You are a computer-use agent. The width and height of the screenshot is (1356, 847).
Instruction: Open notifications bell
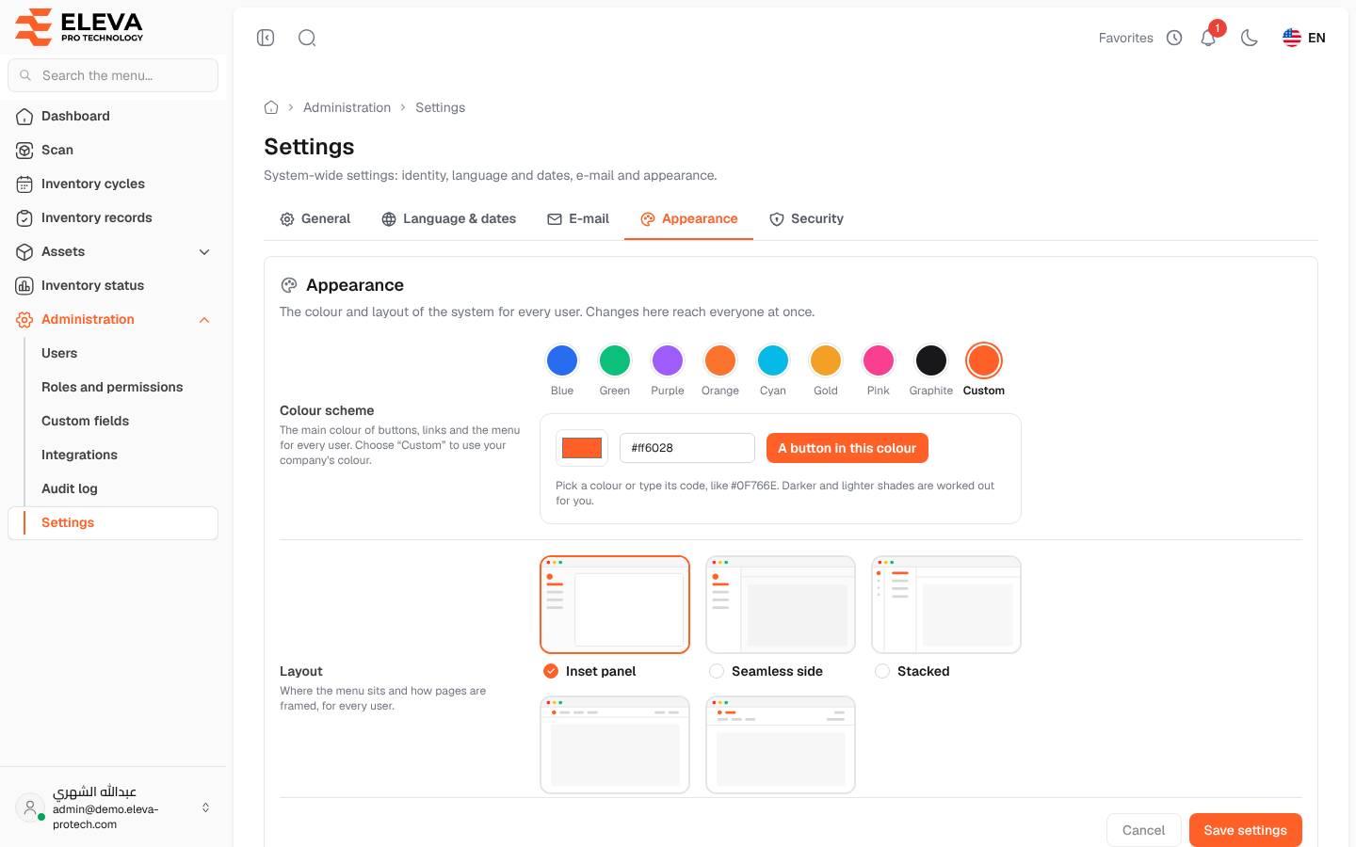tap(1208, 38)
